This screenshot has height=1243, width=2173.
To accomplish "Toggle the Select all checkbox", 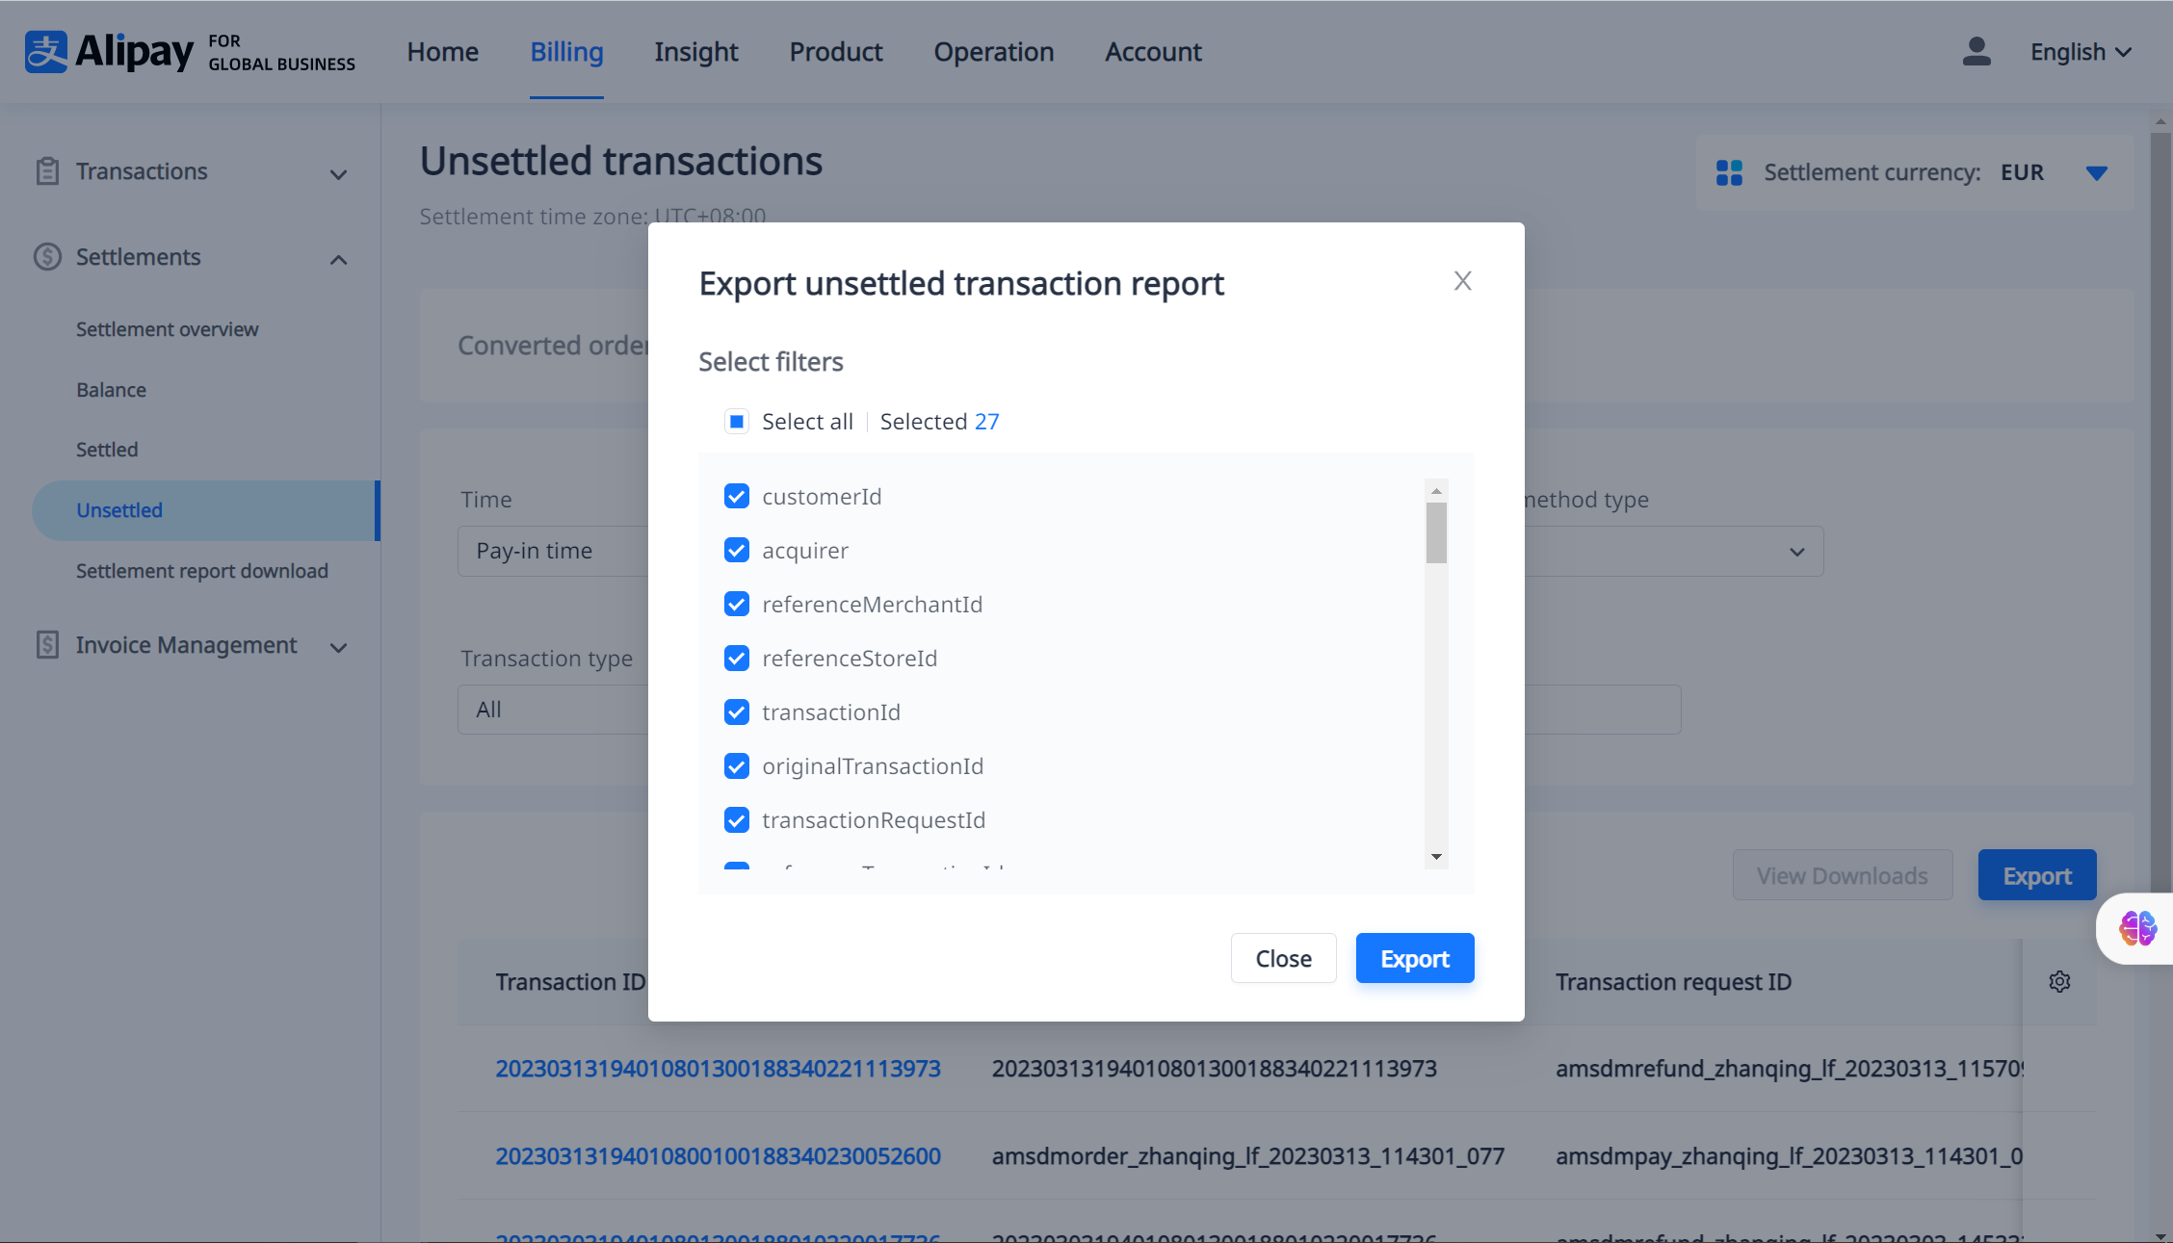I will 737,422.
